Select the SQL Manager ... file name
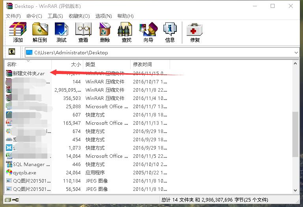 (32, 164)
